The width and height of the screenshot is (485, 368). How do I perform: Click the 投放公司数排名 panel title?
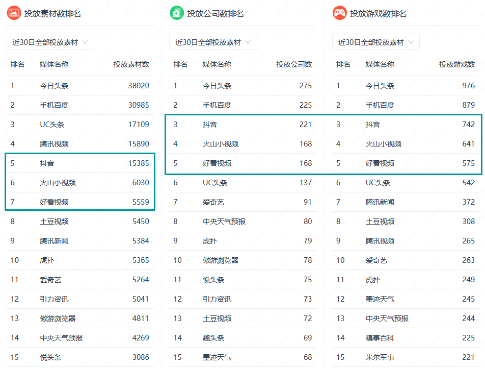[x=215, y=14]
